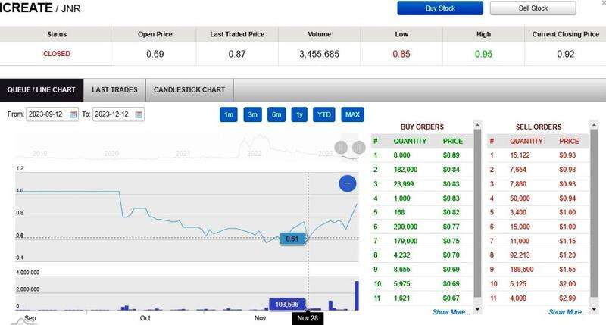606x325 pixels.
Task: Click the left range handle on overview chart
Action: [x=341, y=147]
